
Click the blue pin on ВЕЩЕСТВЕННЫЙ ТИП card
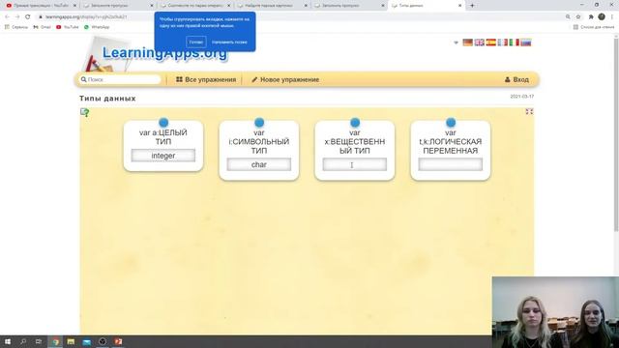(355, 123)
